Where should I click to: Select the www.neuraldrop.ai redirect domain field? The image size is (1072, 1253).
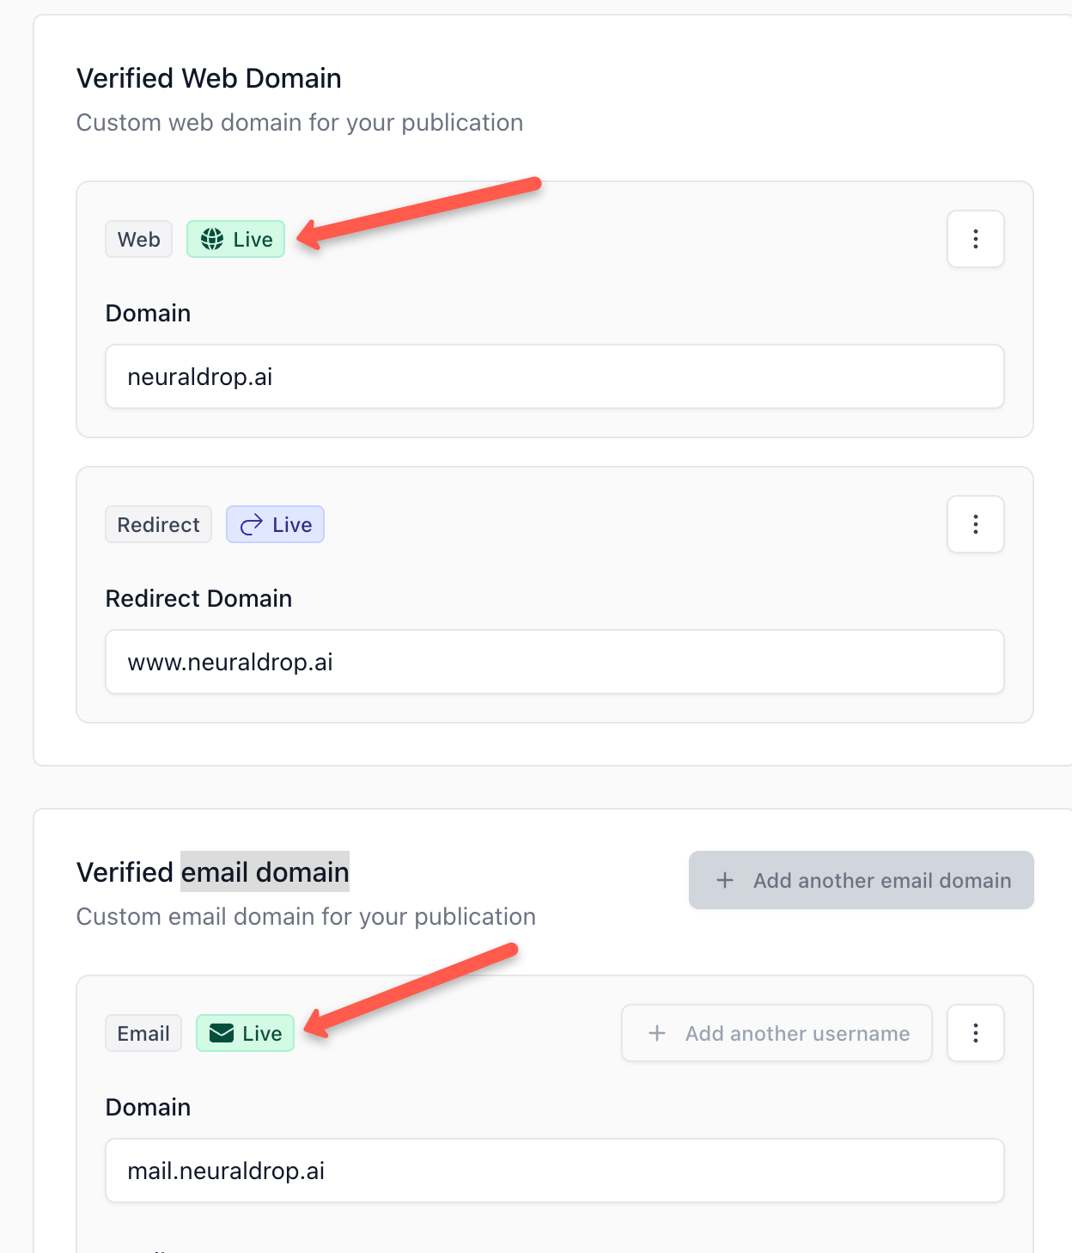point(554,661)
